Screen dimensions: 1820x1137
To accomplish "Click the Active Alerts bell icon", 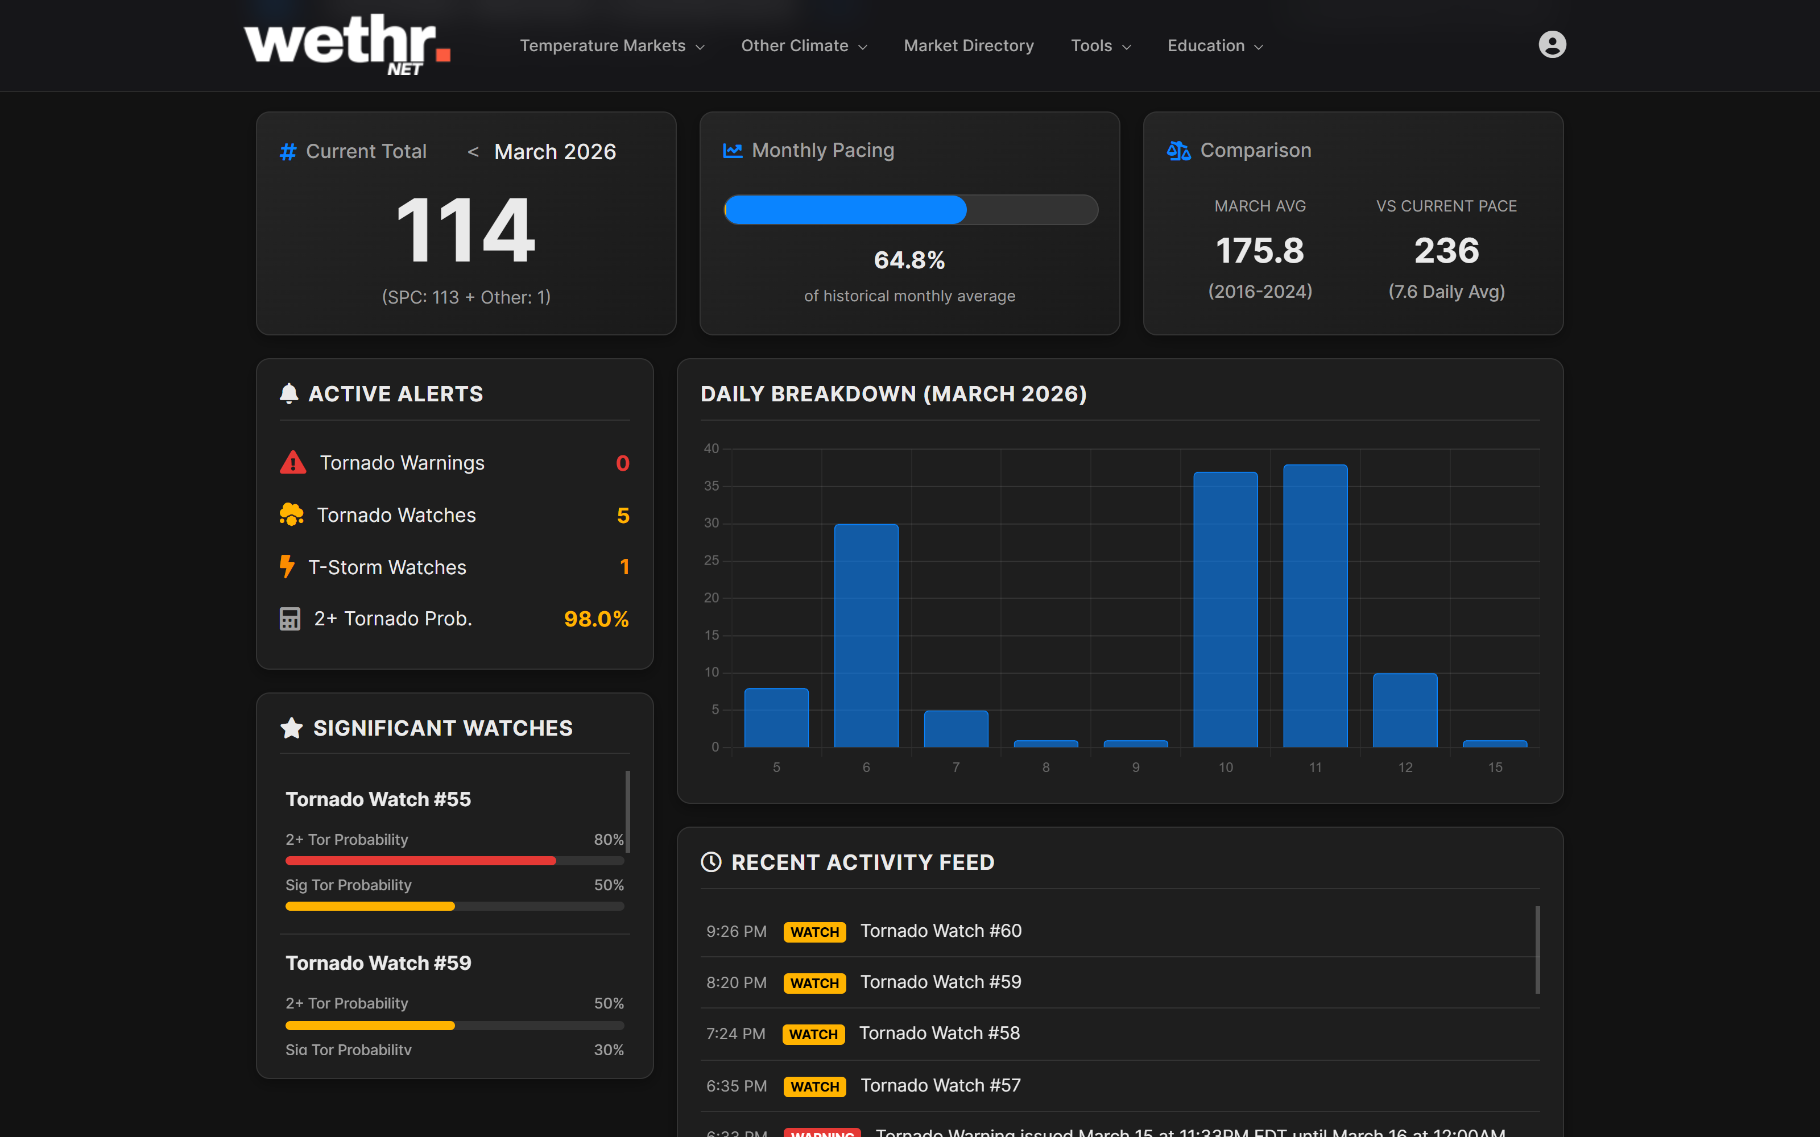I will tap(290, 392).
